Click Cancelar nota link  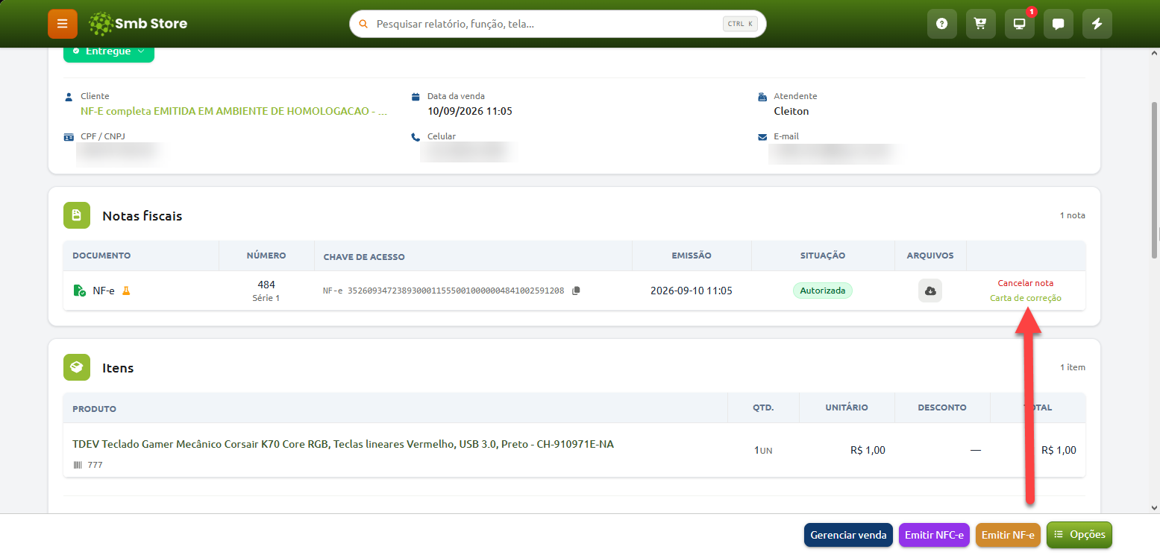[1025, 283]
